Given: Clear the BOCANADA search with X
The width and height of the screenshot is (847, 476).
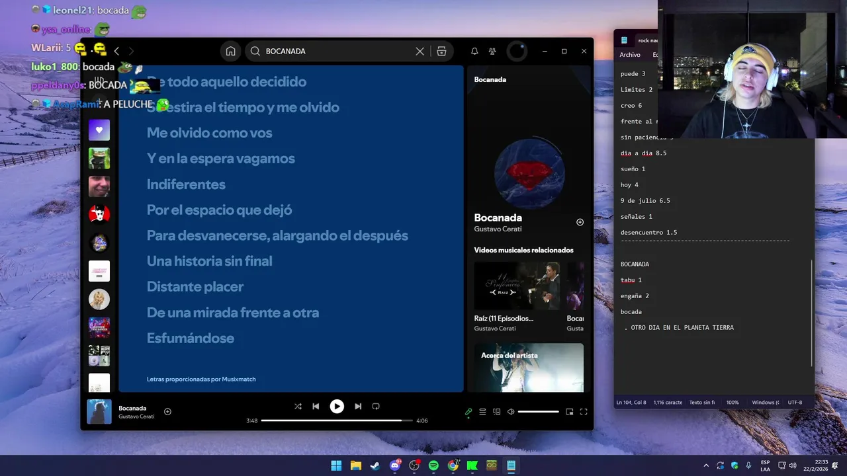Looking at the screenshot, I should 420,51.
